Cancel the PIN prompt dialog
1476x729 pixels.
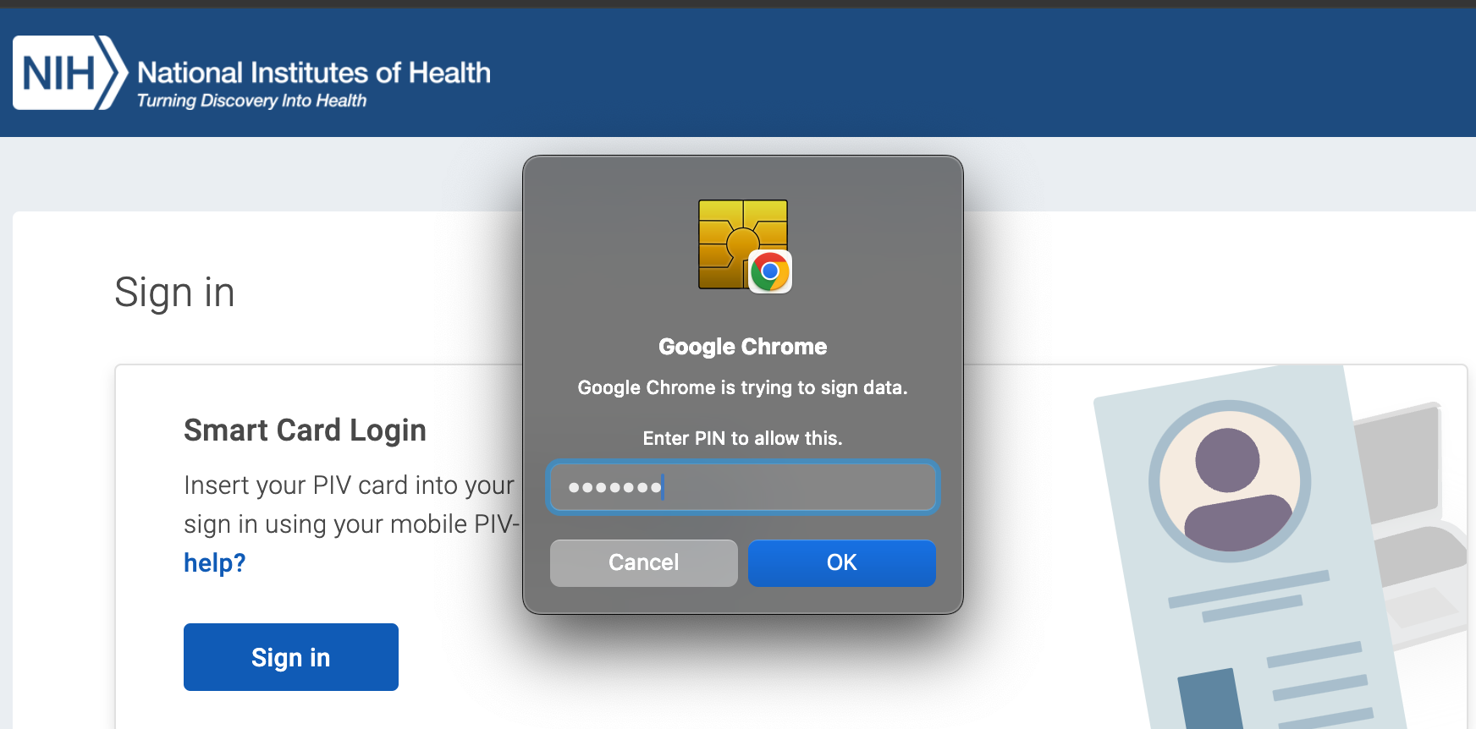[x=643, y=563]
